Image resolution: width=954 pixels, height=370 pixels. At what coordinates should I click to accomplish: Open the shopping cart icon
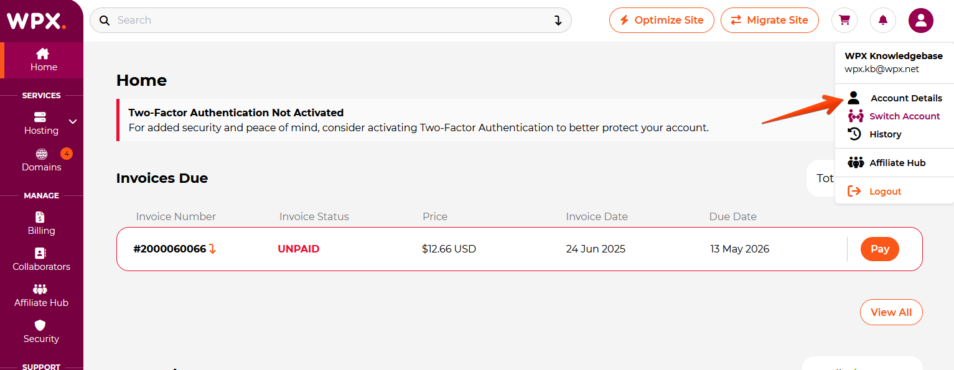[x=844, y=21]
